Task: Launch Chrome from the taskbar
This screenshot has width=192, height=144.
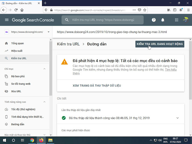Action: coord(32,140)
